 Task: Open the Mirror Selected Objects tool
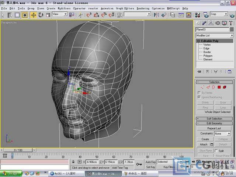click(156, 15)
